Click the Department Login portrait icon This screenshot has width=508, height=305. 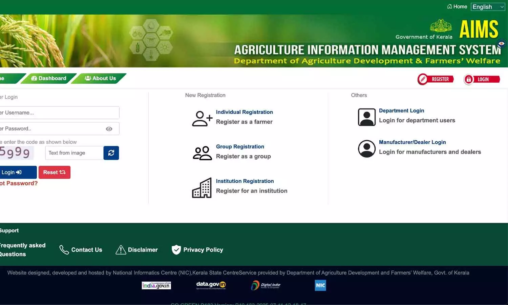click(x=366, y=117)
